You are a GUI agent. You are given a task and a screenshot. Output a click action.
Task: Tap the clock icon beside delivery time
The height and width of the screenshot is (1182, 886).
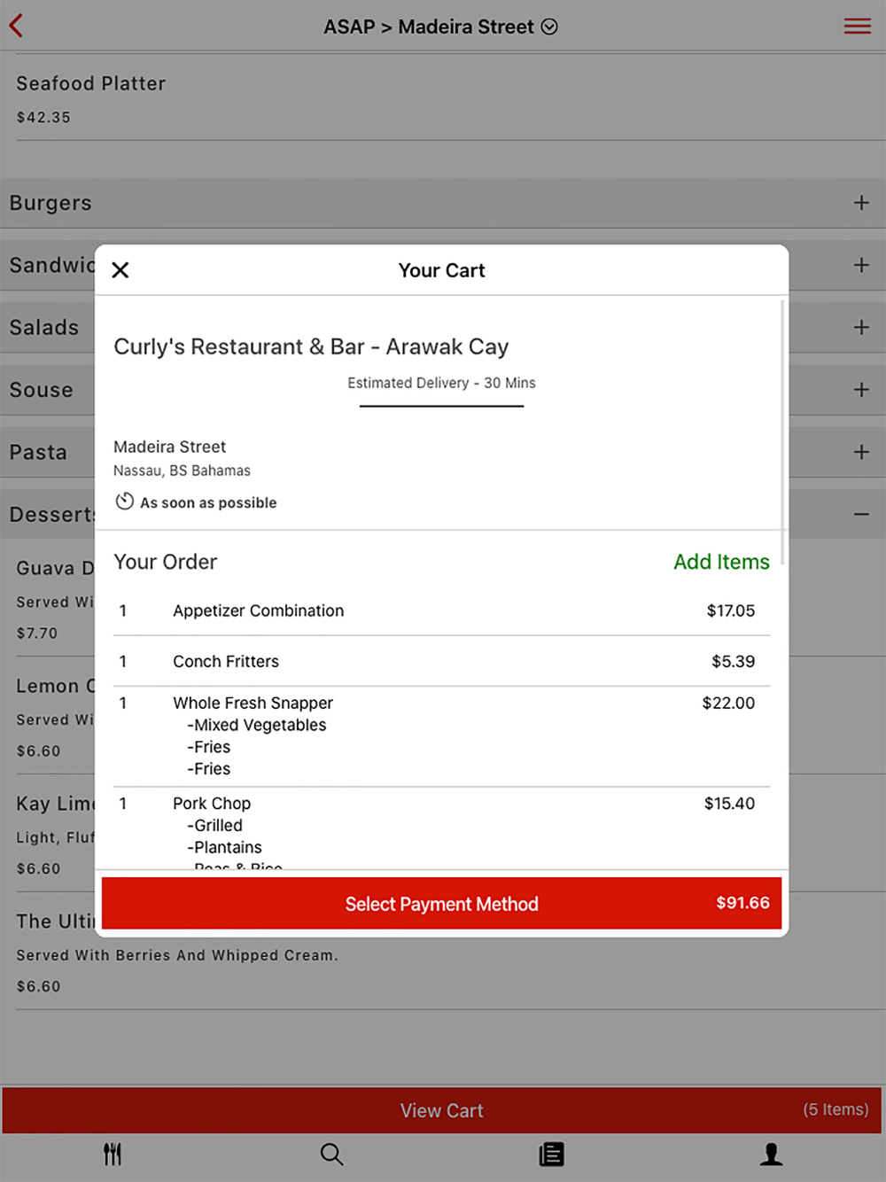point(125,502)
